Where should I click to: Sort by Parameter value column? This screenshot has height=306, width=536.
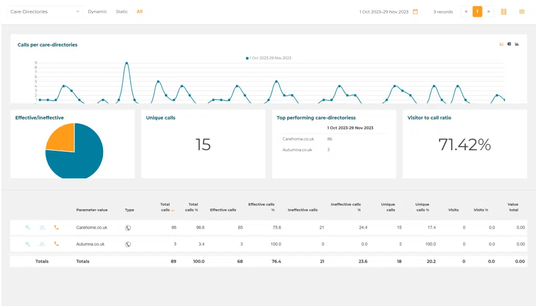coord(92,210)
